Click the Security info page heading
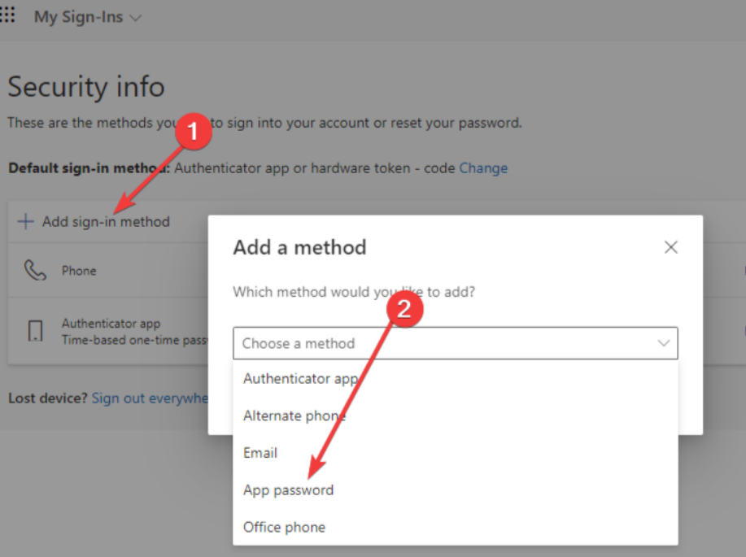This screenshot has width=746, height=557. pos(86,87)
